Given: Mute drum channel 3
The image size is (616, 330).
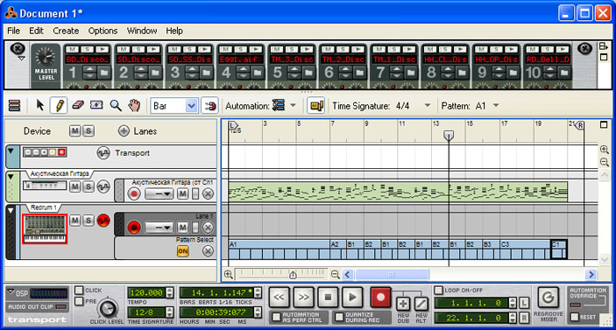Looking at the screenshot, I should 174,49.
